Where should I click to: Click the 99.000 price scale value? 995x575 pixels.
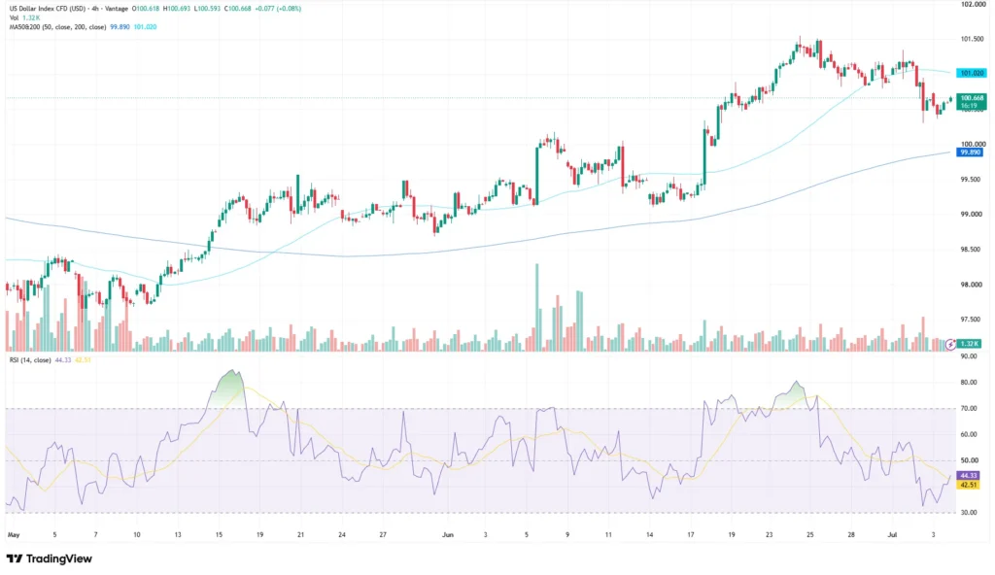(971, 215)
